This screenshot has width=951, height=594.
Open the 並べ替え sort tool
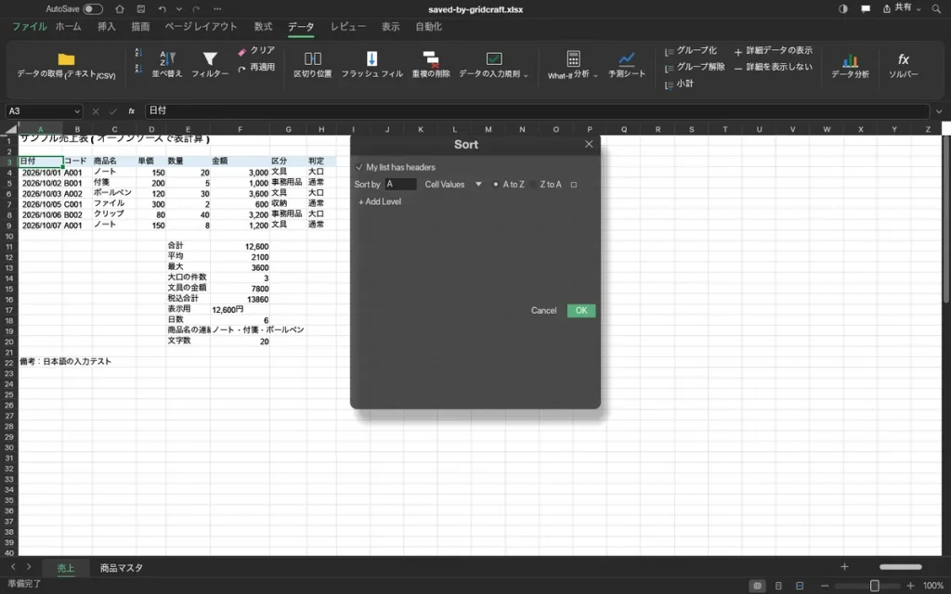pos(167,64)
